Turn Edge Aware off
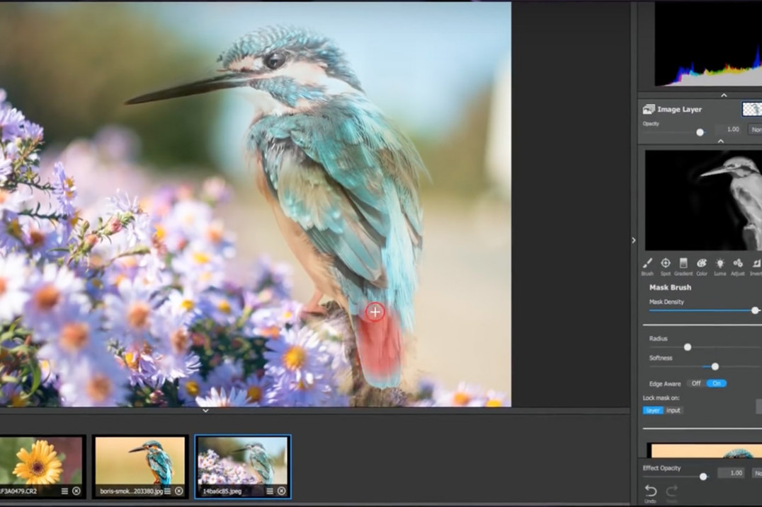This screenshot has height=507, width=762. (696, 383)
